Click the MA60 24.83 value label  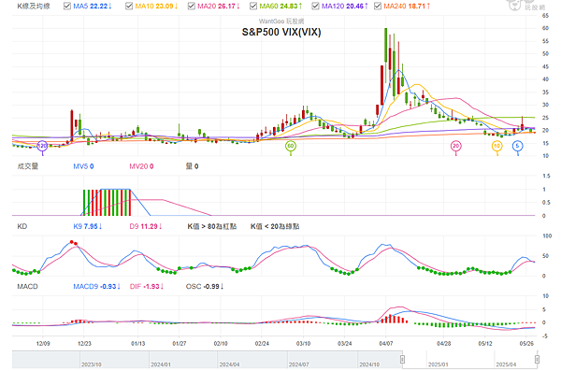point(280,7)
